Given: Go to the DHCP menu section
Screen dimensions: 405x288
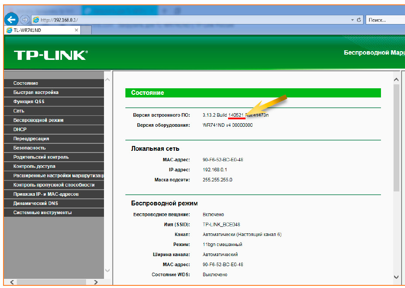Looking at the screenshot, I should coord(20,129).
